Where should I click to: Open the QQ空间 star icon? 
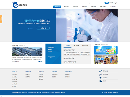tap(100, 78)
